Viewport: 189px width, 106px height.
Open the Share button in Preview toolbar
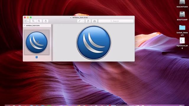coord(46,21)
